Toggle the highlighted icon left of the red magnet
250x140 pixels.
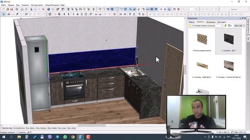169,9
